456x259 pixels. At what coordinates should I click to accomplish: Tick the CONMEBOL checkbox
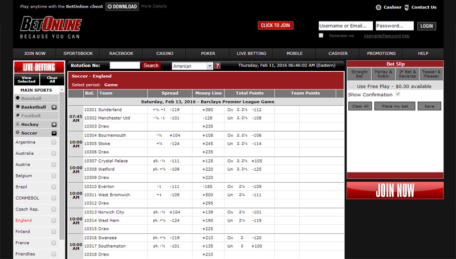[54, 198]
